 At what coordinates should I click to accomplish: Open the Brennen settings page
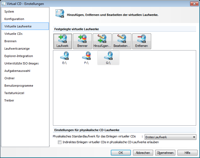(25, 41)
